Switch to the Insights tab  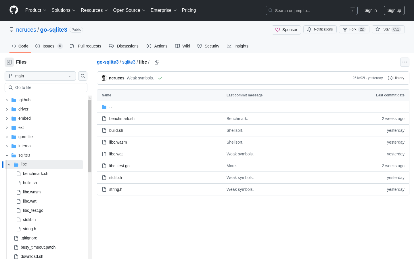pyautogui.click(x=237, y=46)
